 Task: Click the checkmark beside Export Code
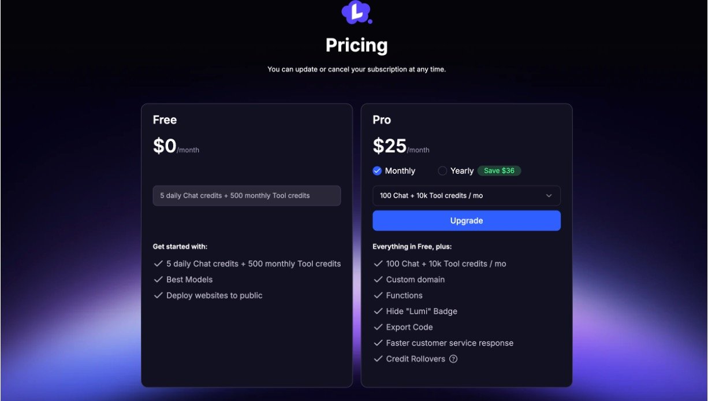[378, 327]
